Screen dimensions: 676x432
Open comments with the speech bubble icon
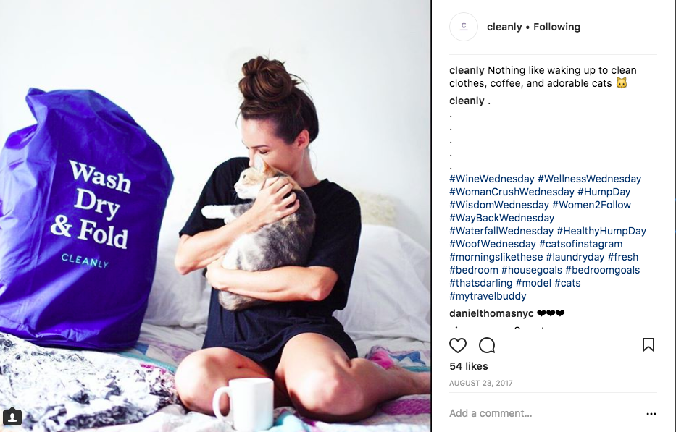(487, 345)
